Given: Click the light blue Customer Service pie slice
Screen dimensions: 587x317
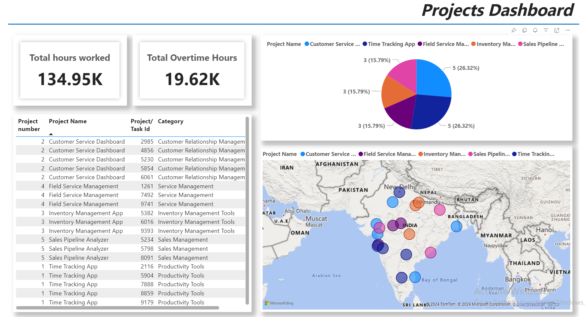Looking at the screenshot, I should [433, 79].
